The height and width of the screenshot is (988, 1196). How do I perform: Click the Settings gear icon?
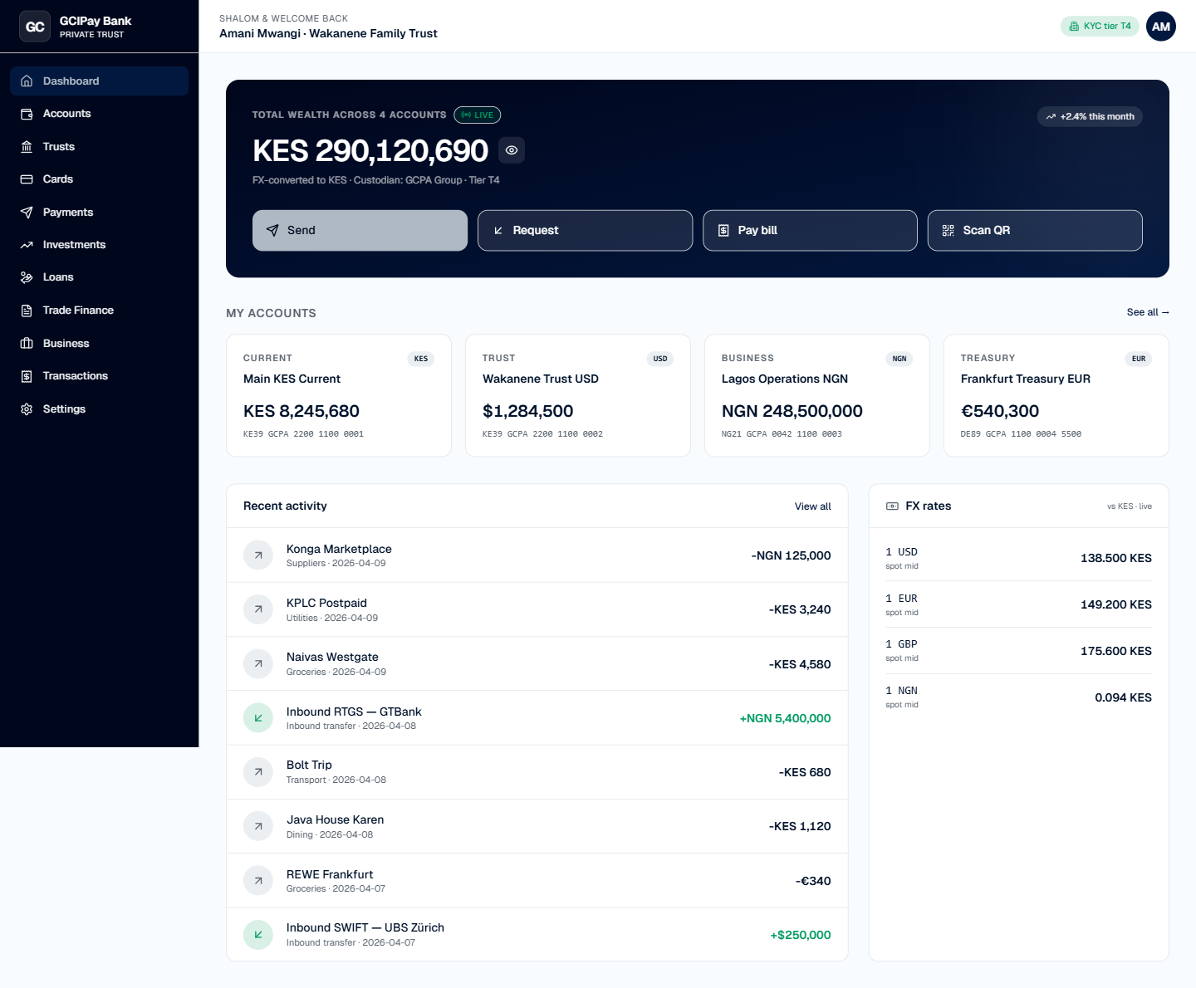pyautogui.click(x=27, y=409)
